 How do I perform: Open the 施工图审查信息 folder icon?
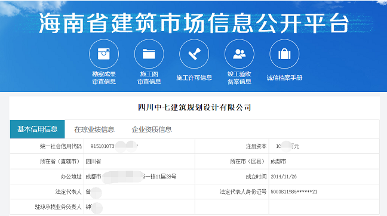coord(149,54)
